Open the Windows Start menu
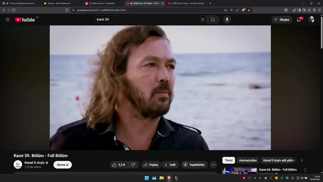323x182 pixels. click(x=147, y=178)
